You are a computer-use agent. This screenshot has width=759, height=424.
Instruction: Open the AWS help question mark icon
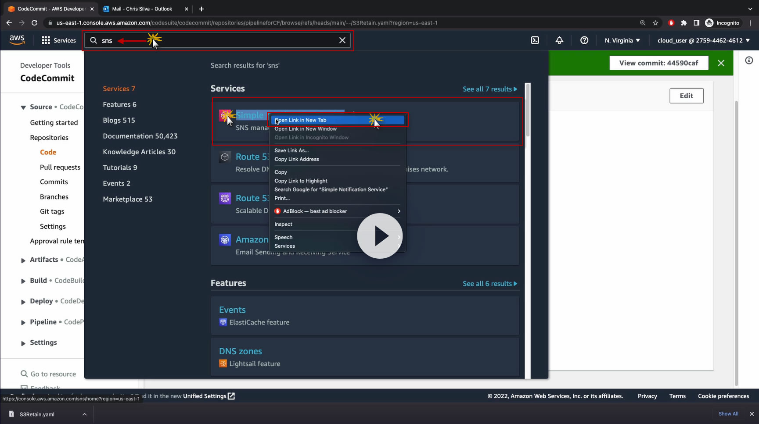(584, 40)
